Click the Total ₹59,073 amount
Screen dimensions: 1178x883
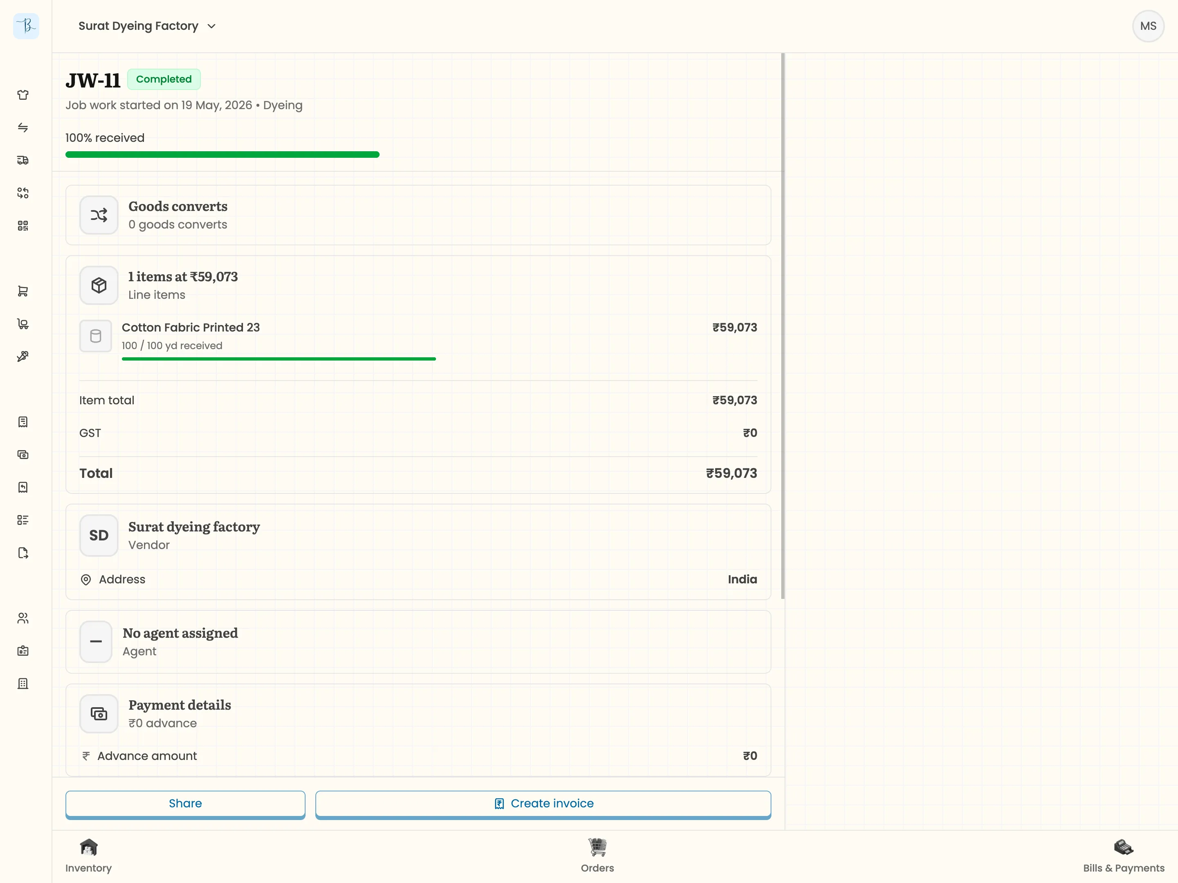(731, 474)
